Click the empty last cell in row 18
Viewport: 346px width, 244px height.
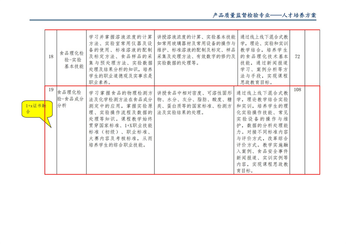point(312,57)
